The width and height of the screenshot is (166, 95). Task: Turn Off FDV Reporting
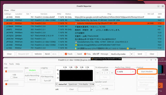click(47, 81)
